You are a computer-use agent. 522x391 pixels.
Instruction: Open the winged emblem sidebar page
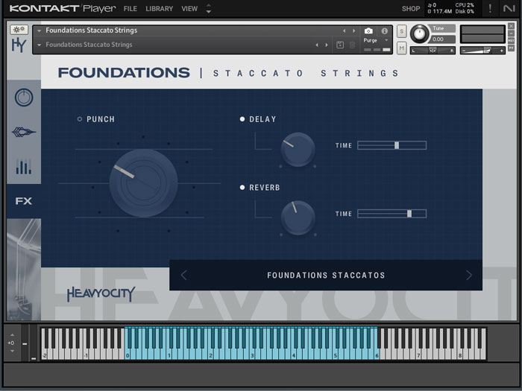24,132
